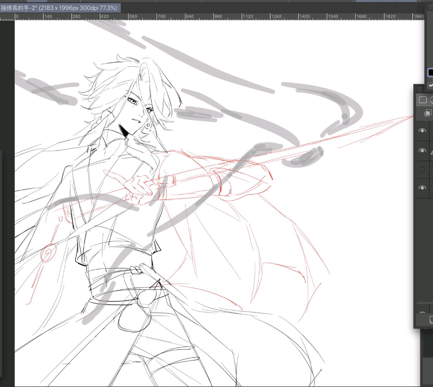Toggle the fourth layer's eye icon
Viewport: 433px width, 387px height.
tap(422, 188)
